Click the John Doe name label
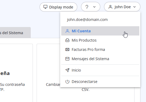The height and width of the screenshot is (102, 146). tap(122, 7)
